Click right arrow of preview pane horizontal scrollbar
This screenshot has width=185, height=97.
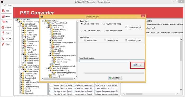(x=177, y=94)
